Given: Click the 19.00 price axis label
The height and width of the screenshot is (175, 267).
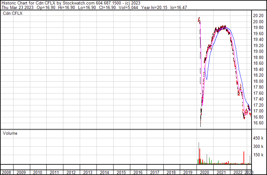Looking at the screenshot, I should click(x=259, y=51).
